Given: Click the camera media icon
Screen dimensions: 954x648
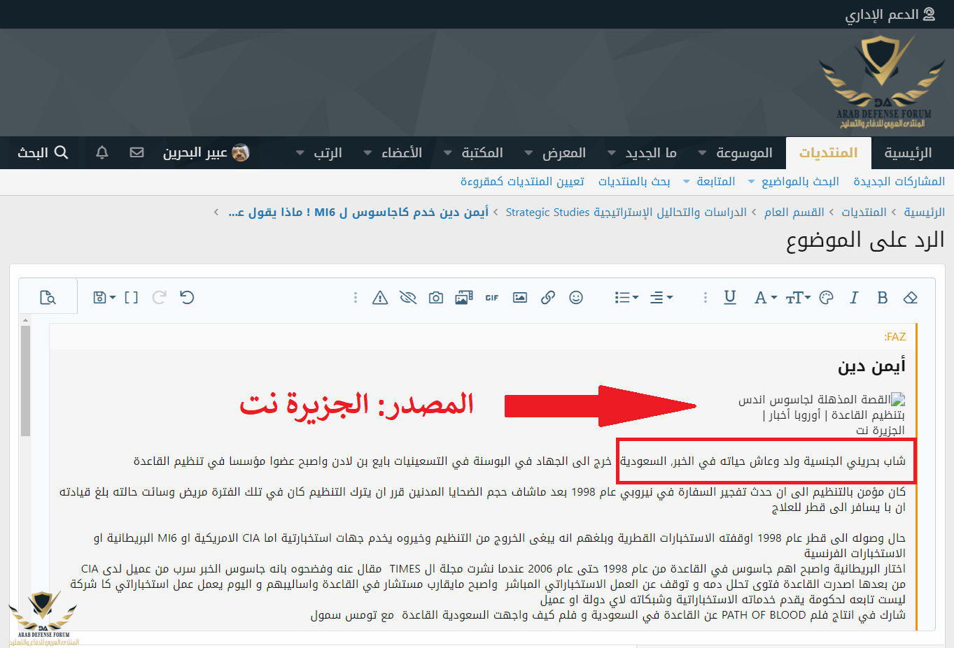Looking at the screenshot, I should pos(436,298).
